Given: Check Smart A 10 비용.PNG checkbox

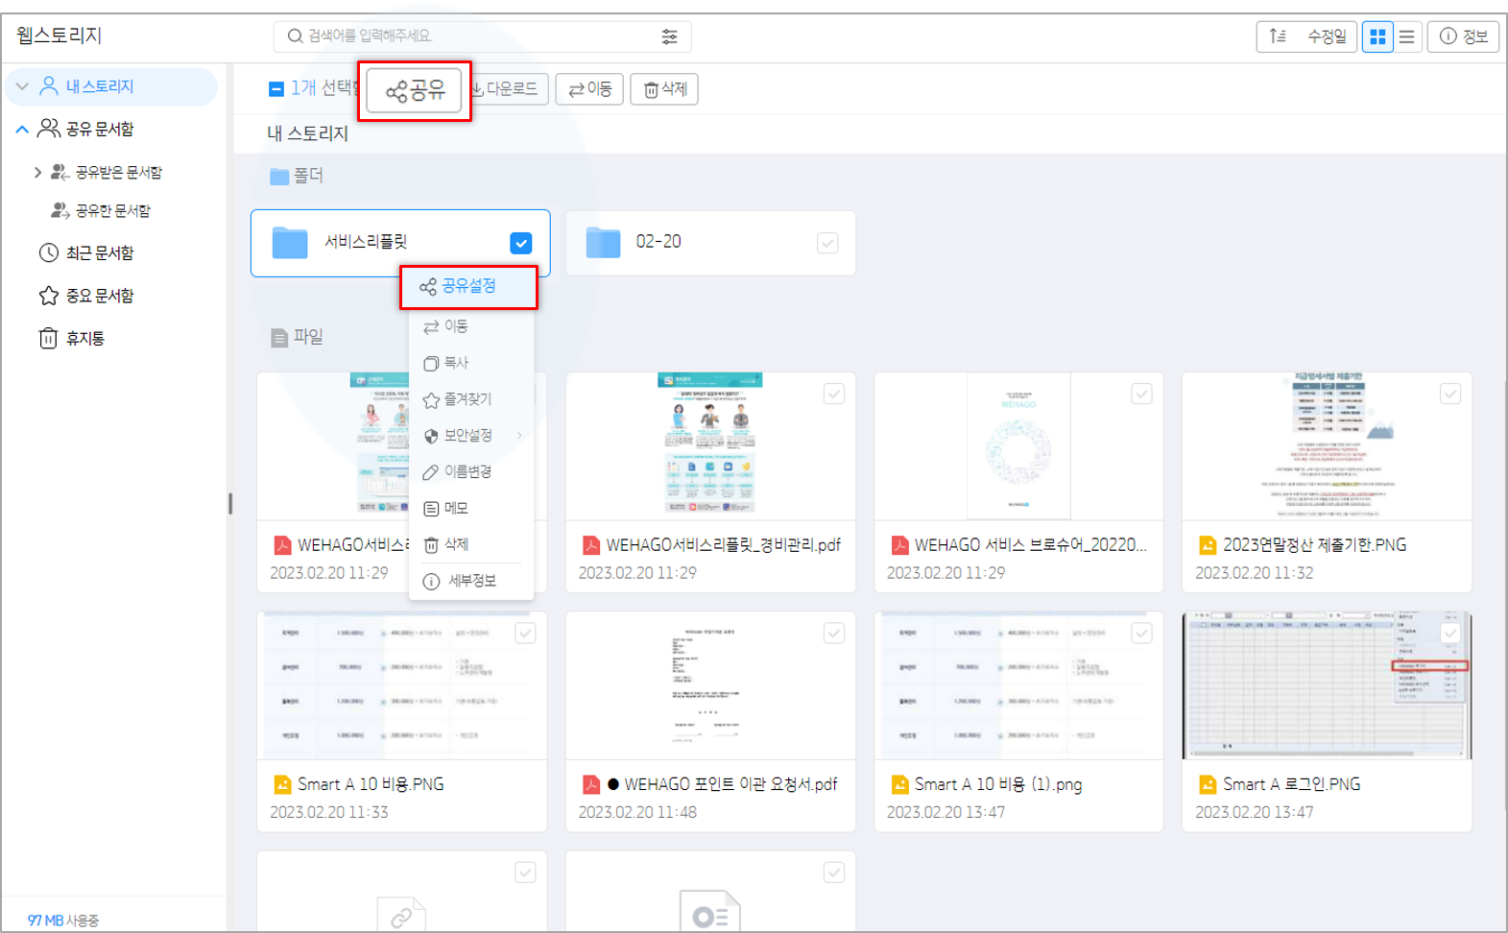Looking at the screenshot, I should pos(525,633).
